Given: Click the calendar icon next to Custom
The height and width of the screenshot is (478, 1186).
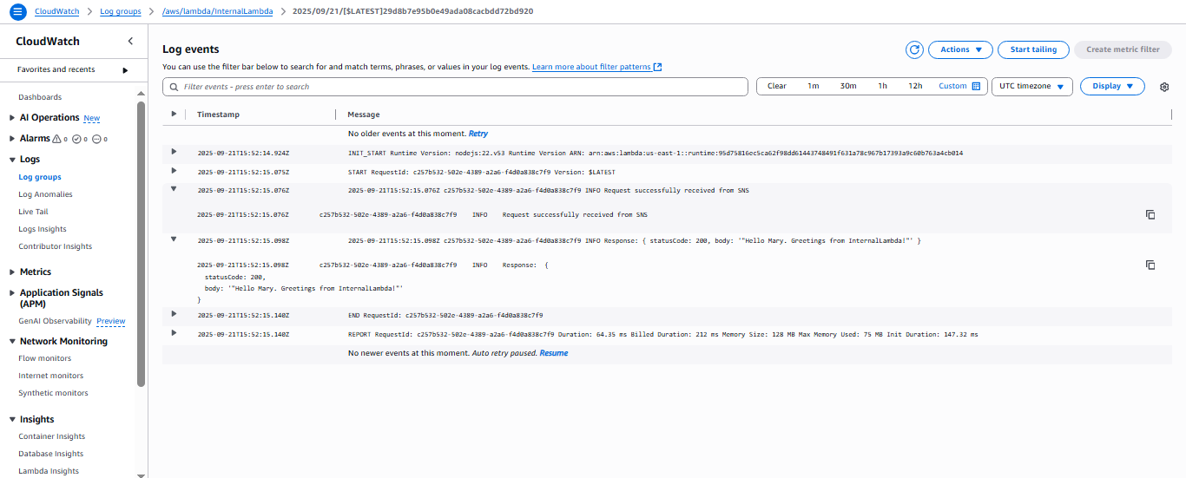Looking at the screenshot, I should point(976,86).
